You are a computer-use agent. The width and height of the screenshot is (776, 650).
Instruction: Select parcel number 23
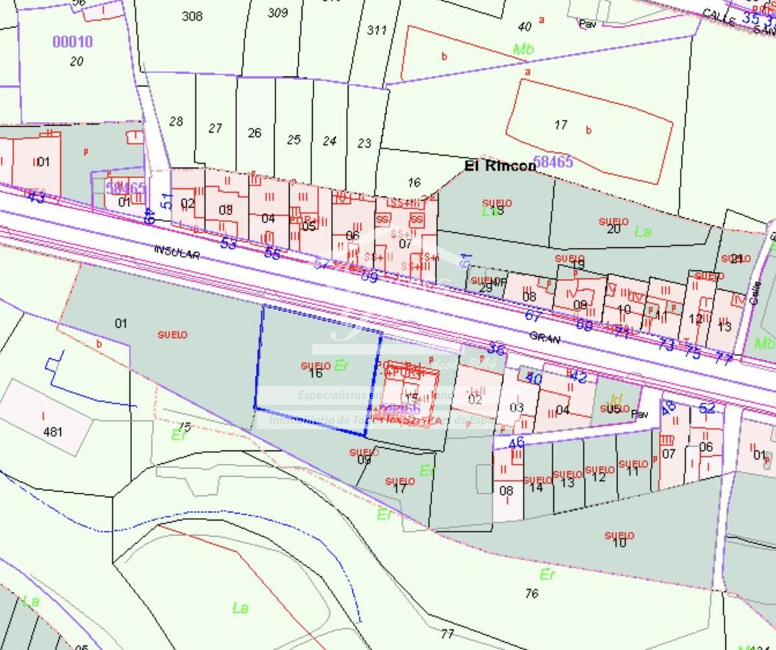pyautogui.click(x=364, y=144)
